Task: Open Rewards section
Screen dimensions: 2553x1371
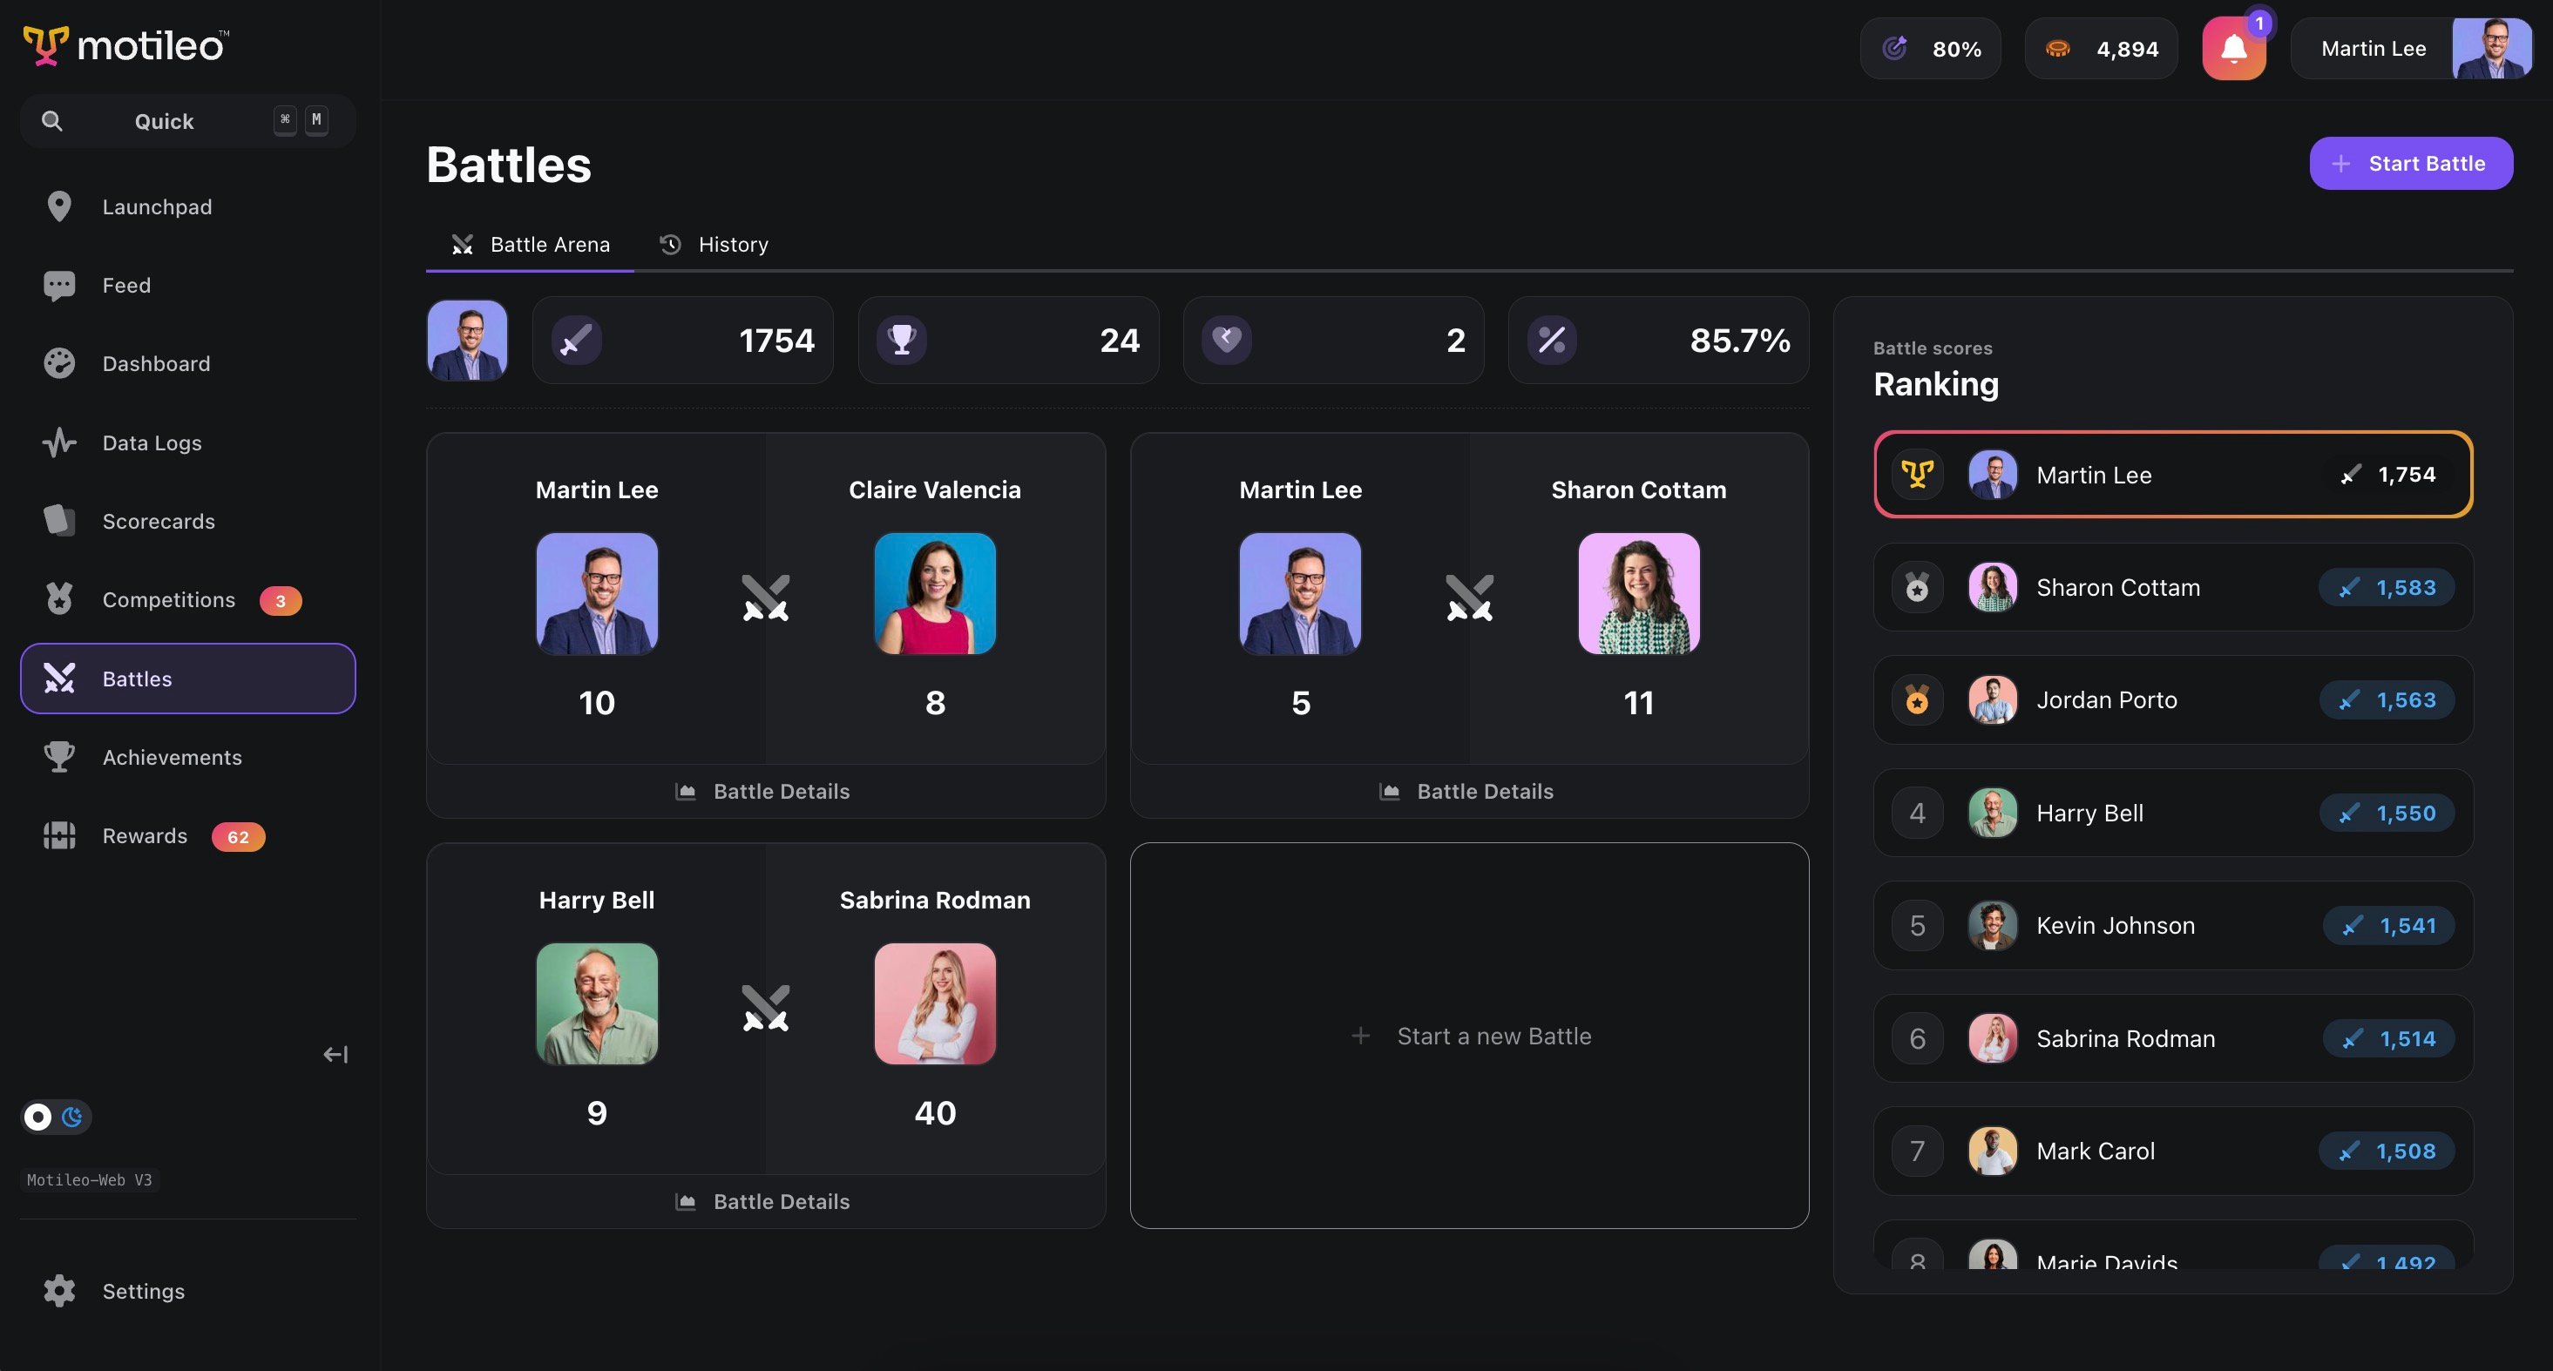Action: pyautogui.click(x=145, y=836)
